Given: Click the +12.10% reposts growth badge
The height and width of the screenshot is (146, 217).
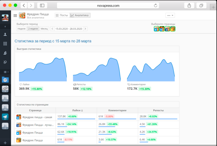Looking at the screenshot, I should tap(86, 89).
